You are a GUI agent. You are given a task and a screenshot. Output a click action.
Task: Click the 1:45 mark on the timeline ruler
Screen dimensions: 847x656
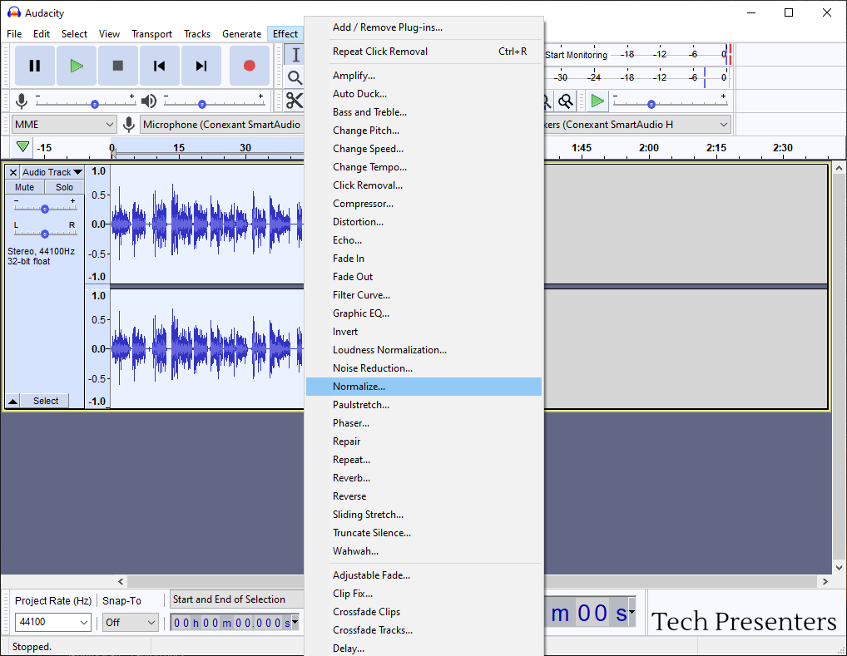click(582, 148)
